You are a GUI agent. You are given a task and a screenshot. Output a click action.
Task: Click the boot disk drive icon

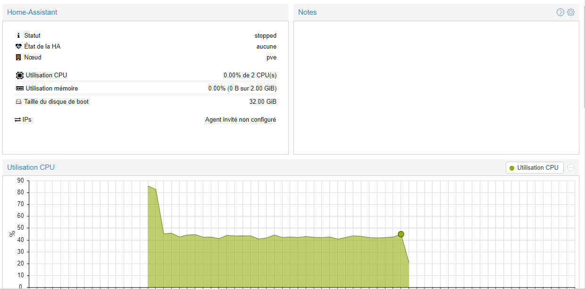point(18,102)
